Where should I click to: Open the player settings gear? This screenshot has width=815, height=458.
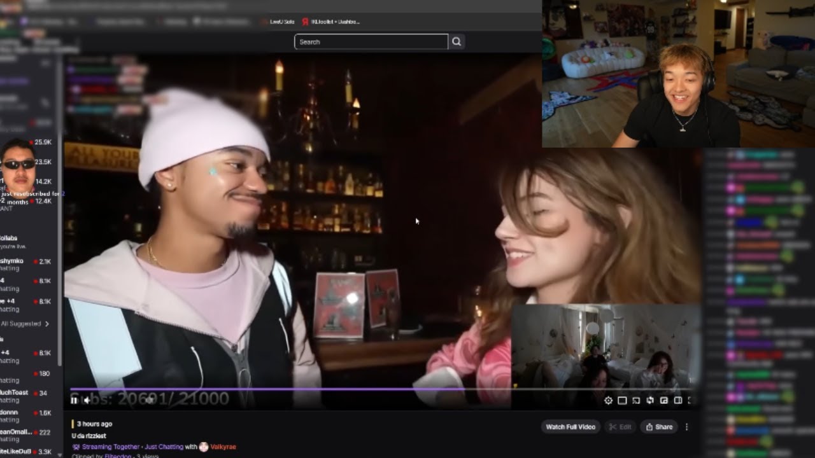608,400
